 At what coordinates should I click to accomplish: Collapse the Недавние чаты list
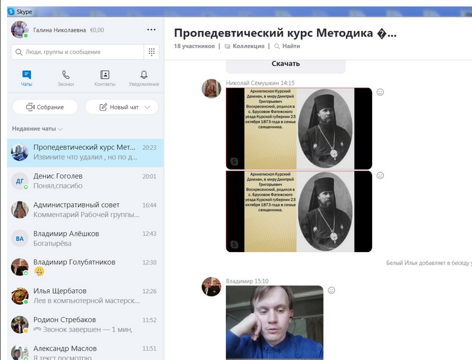37,129
